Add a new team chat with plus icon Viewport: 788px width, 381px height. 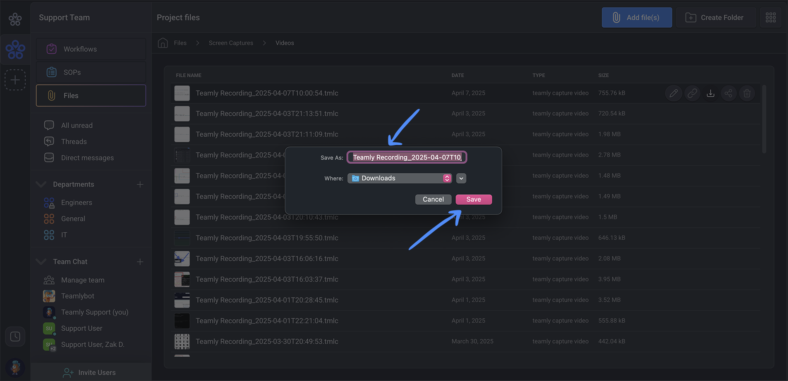[x=140, y=262]
